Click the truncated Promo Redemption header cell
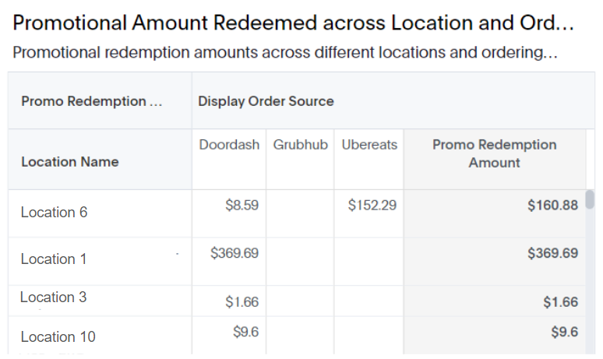603x359 pixels. tap(92, 101)
